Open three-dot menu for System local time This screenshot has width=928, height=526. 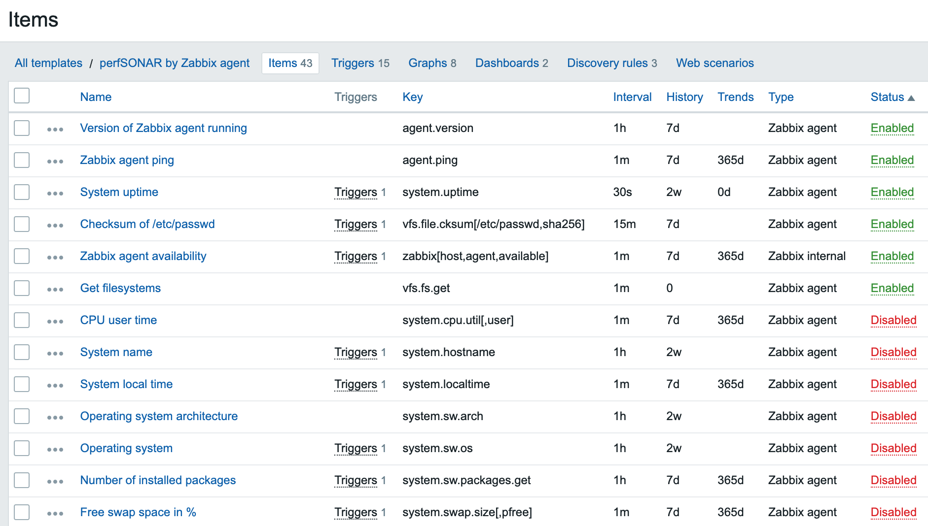(55, 385)
